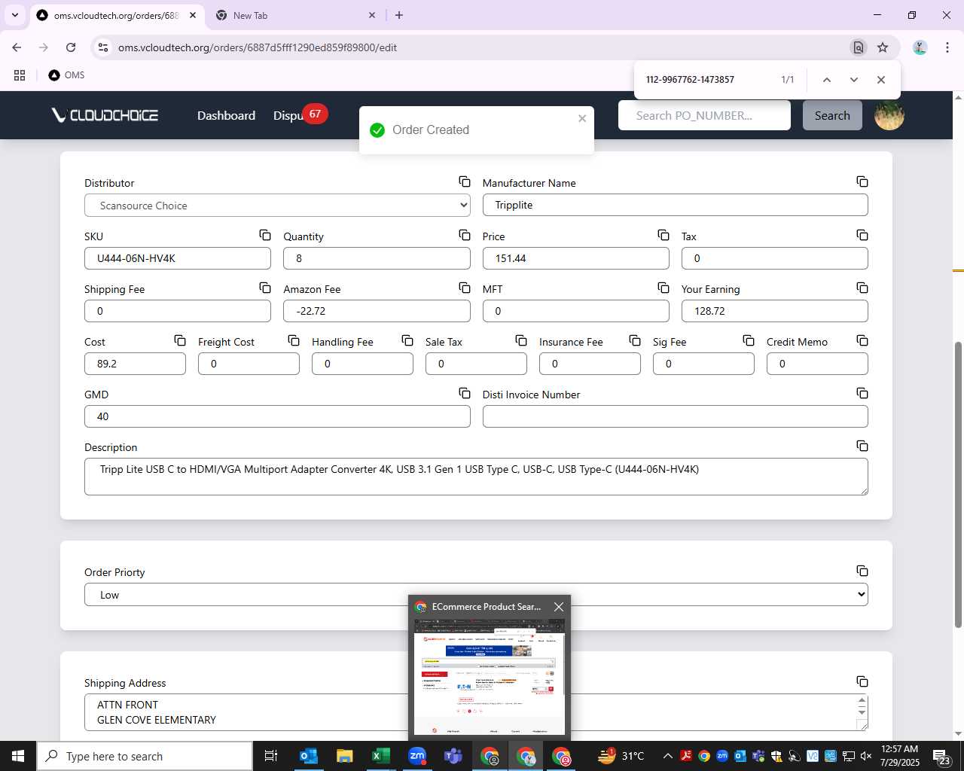Viewport: 964px width, 771px height.
Task: Close the find-in-page bar
Action: pos(881,80)
